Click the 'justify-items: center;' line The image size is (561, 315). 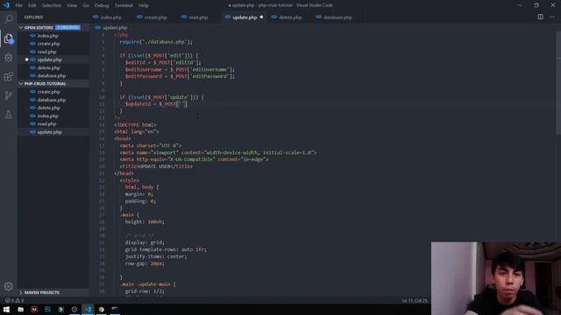click(x=156, y=256)
